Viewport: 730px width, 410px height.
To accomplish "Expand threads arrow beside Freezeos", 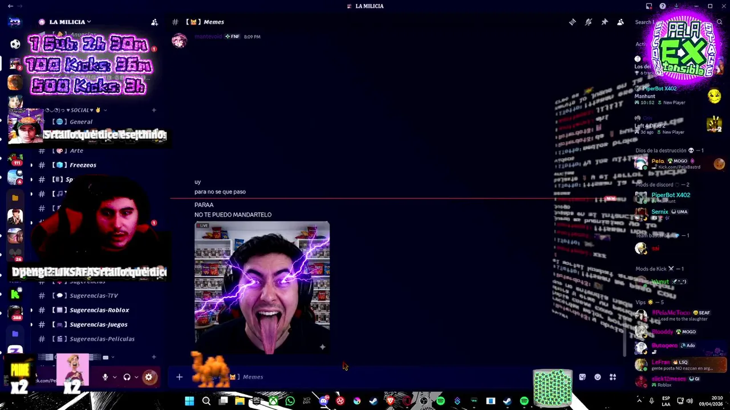I will (31, 165).
